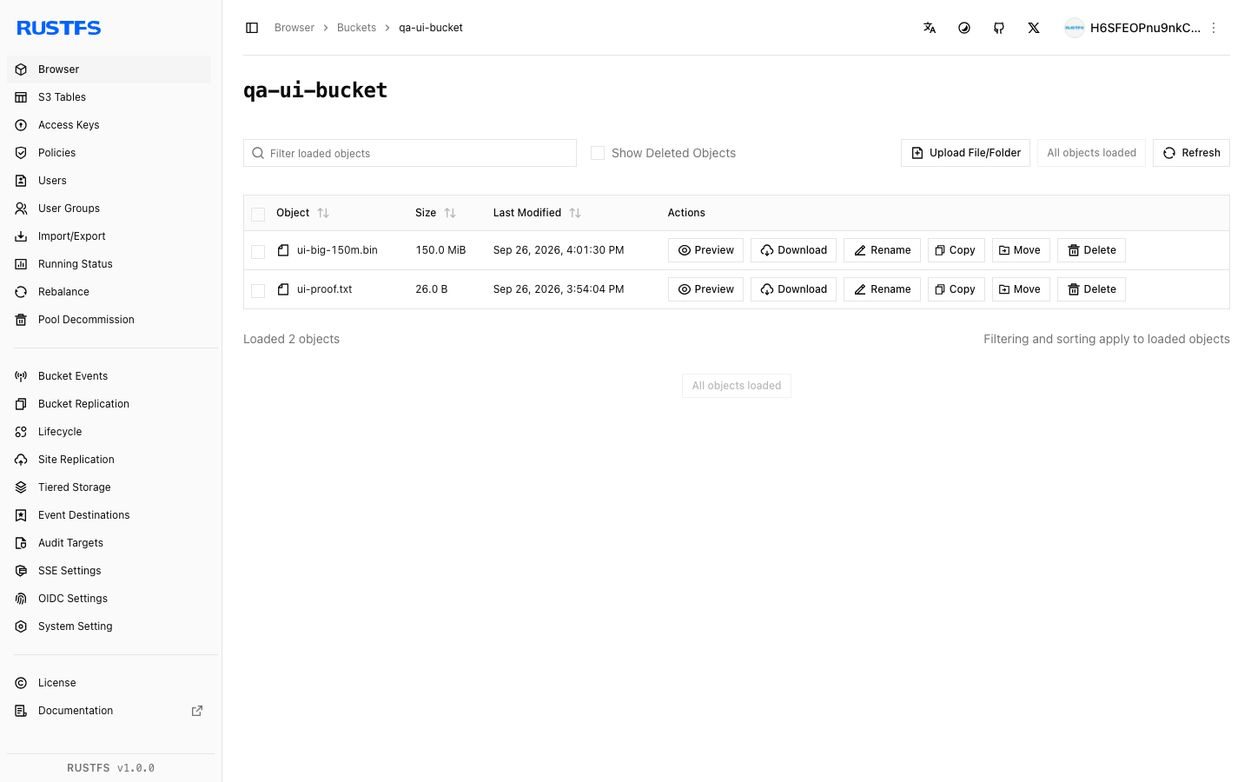Move ui-big-150m.bin

pos(1021,250)
